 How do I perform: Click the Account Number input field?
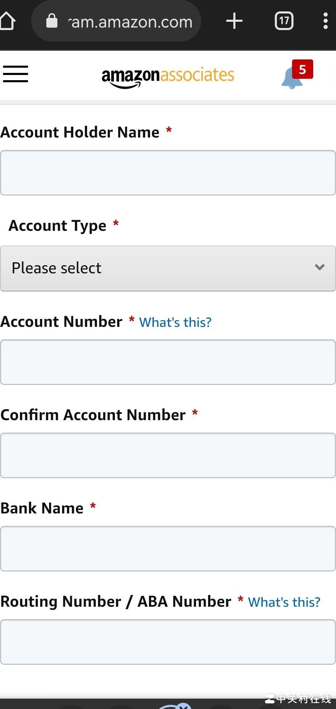[168, 362]
